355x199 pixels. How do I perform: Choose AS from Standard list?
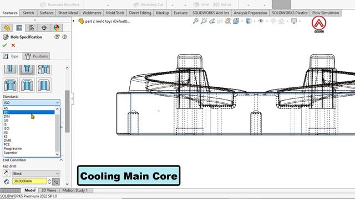29,108
